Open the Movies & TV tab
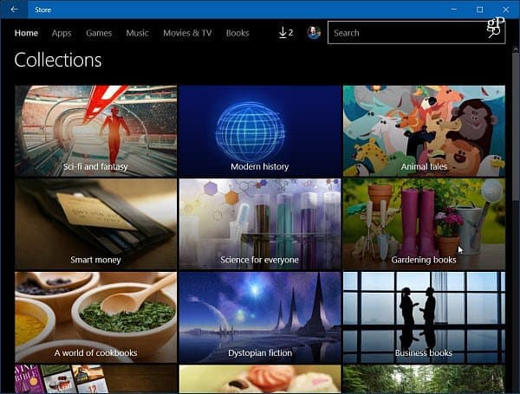 tap(187, 33)
